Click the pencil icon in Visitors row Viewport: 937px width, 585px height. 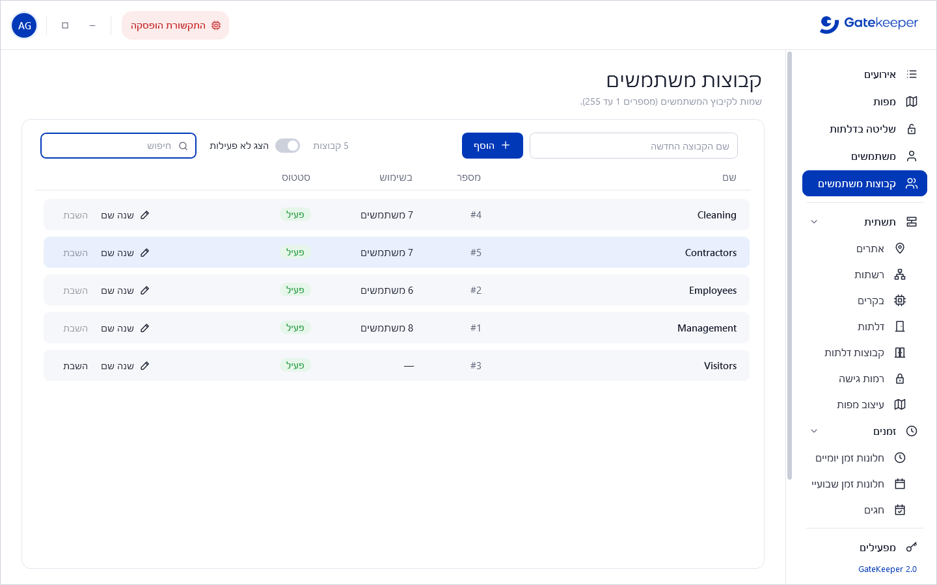coord(145,366)
